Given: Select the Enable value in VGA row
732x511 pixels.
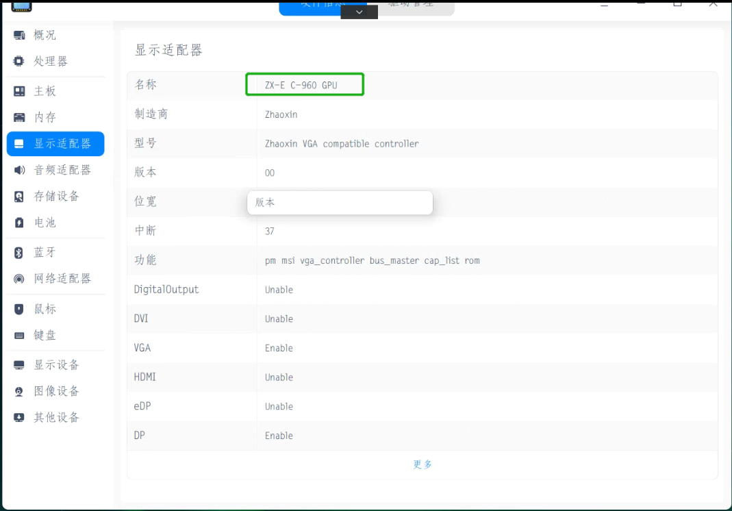Looking at the screenshot, I should click(279, 348).
